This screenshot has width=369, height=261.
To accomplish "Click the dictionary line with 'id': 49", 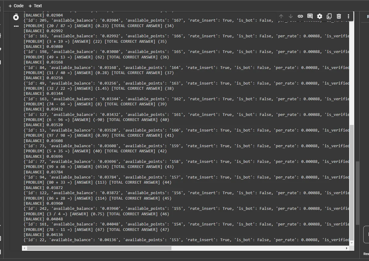I will tap(186, 83).
